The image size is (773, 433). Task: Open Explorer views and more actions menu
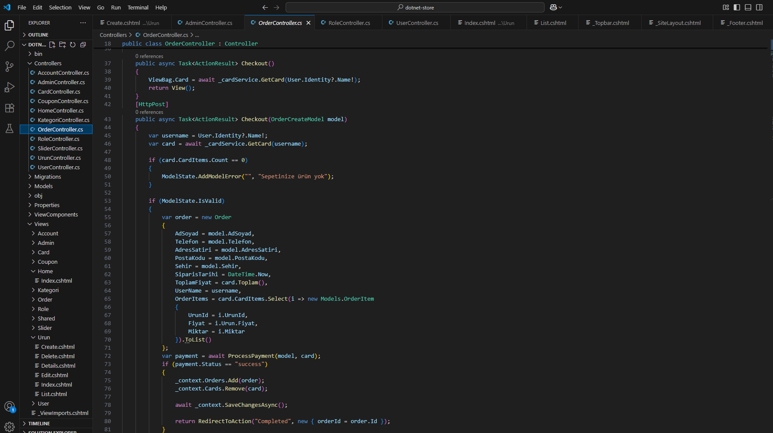tap(83, 23)
